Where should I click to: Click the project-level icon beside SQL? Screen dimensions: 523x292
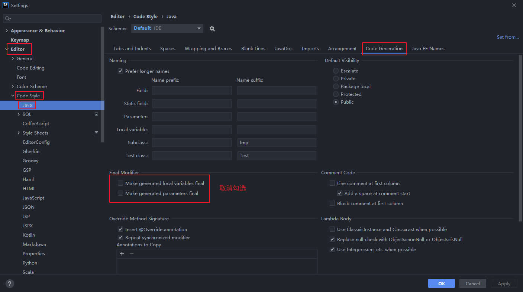97,114
